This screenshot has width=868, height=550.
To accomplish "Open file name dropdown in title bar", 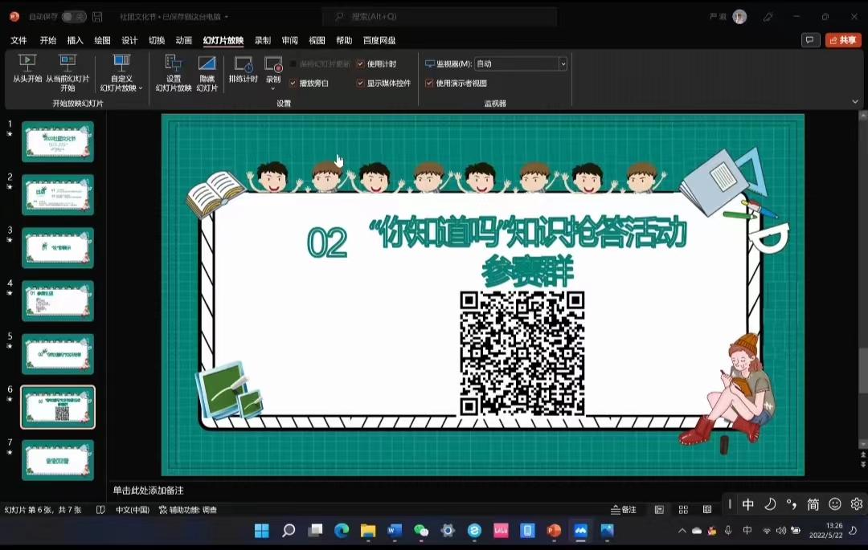I will (227, 17).
